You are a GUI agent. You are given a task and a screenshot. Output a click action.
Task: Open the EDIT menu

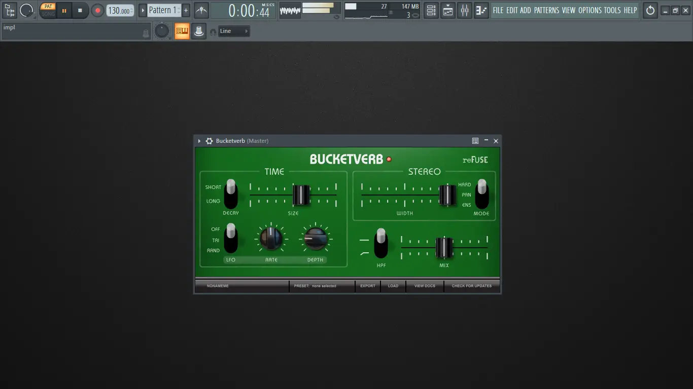[512, 10]
